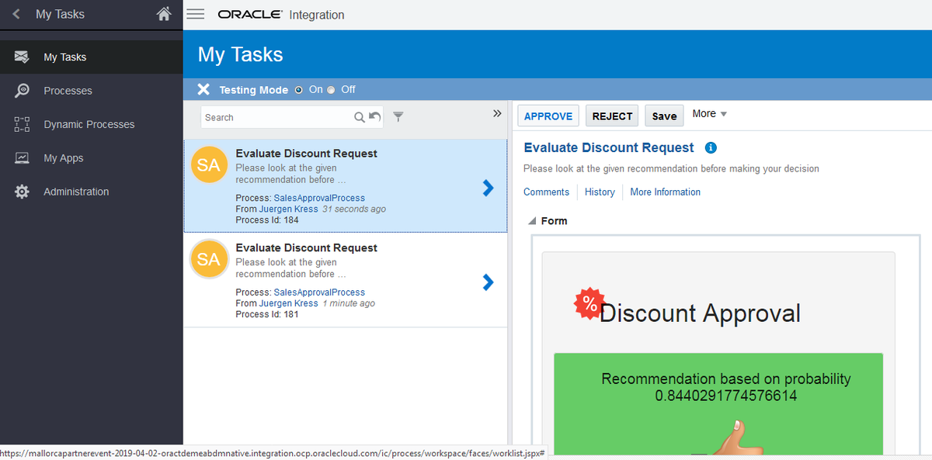The image size is (932, 460).
Task: Reset search with the undo arrow icon
Action: (375, 117)
